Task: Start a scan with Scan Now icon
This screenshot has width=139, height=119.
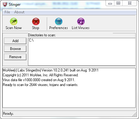Action: point(14,21)
